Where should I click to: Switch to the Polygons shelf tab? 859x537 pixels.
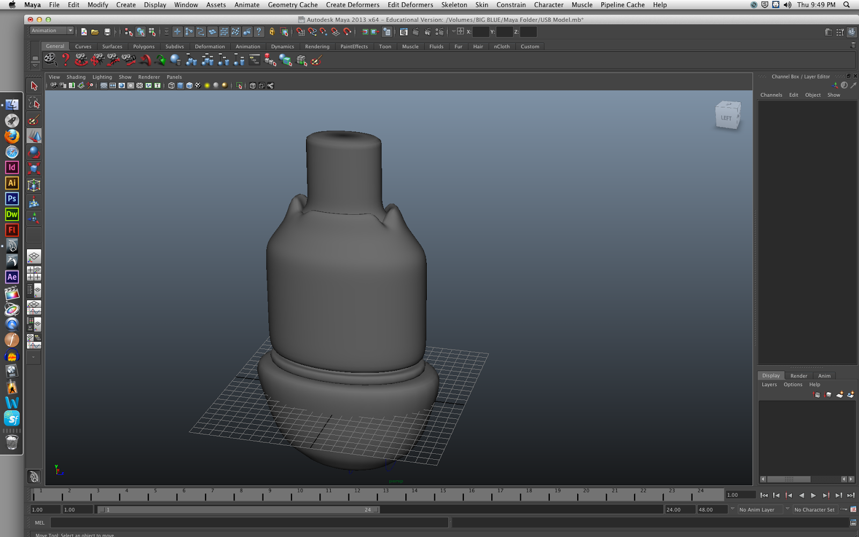point(143,46)
